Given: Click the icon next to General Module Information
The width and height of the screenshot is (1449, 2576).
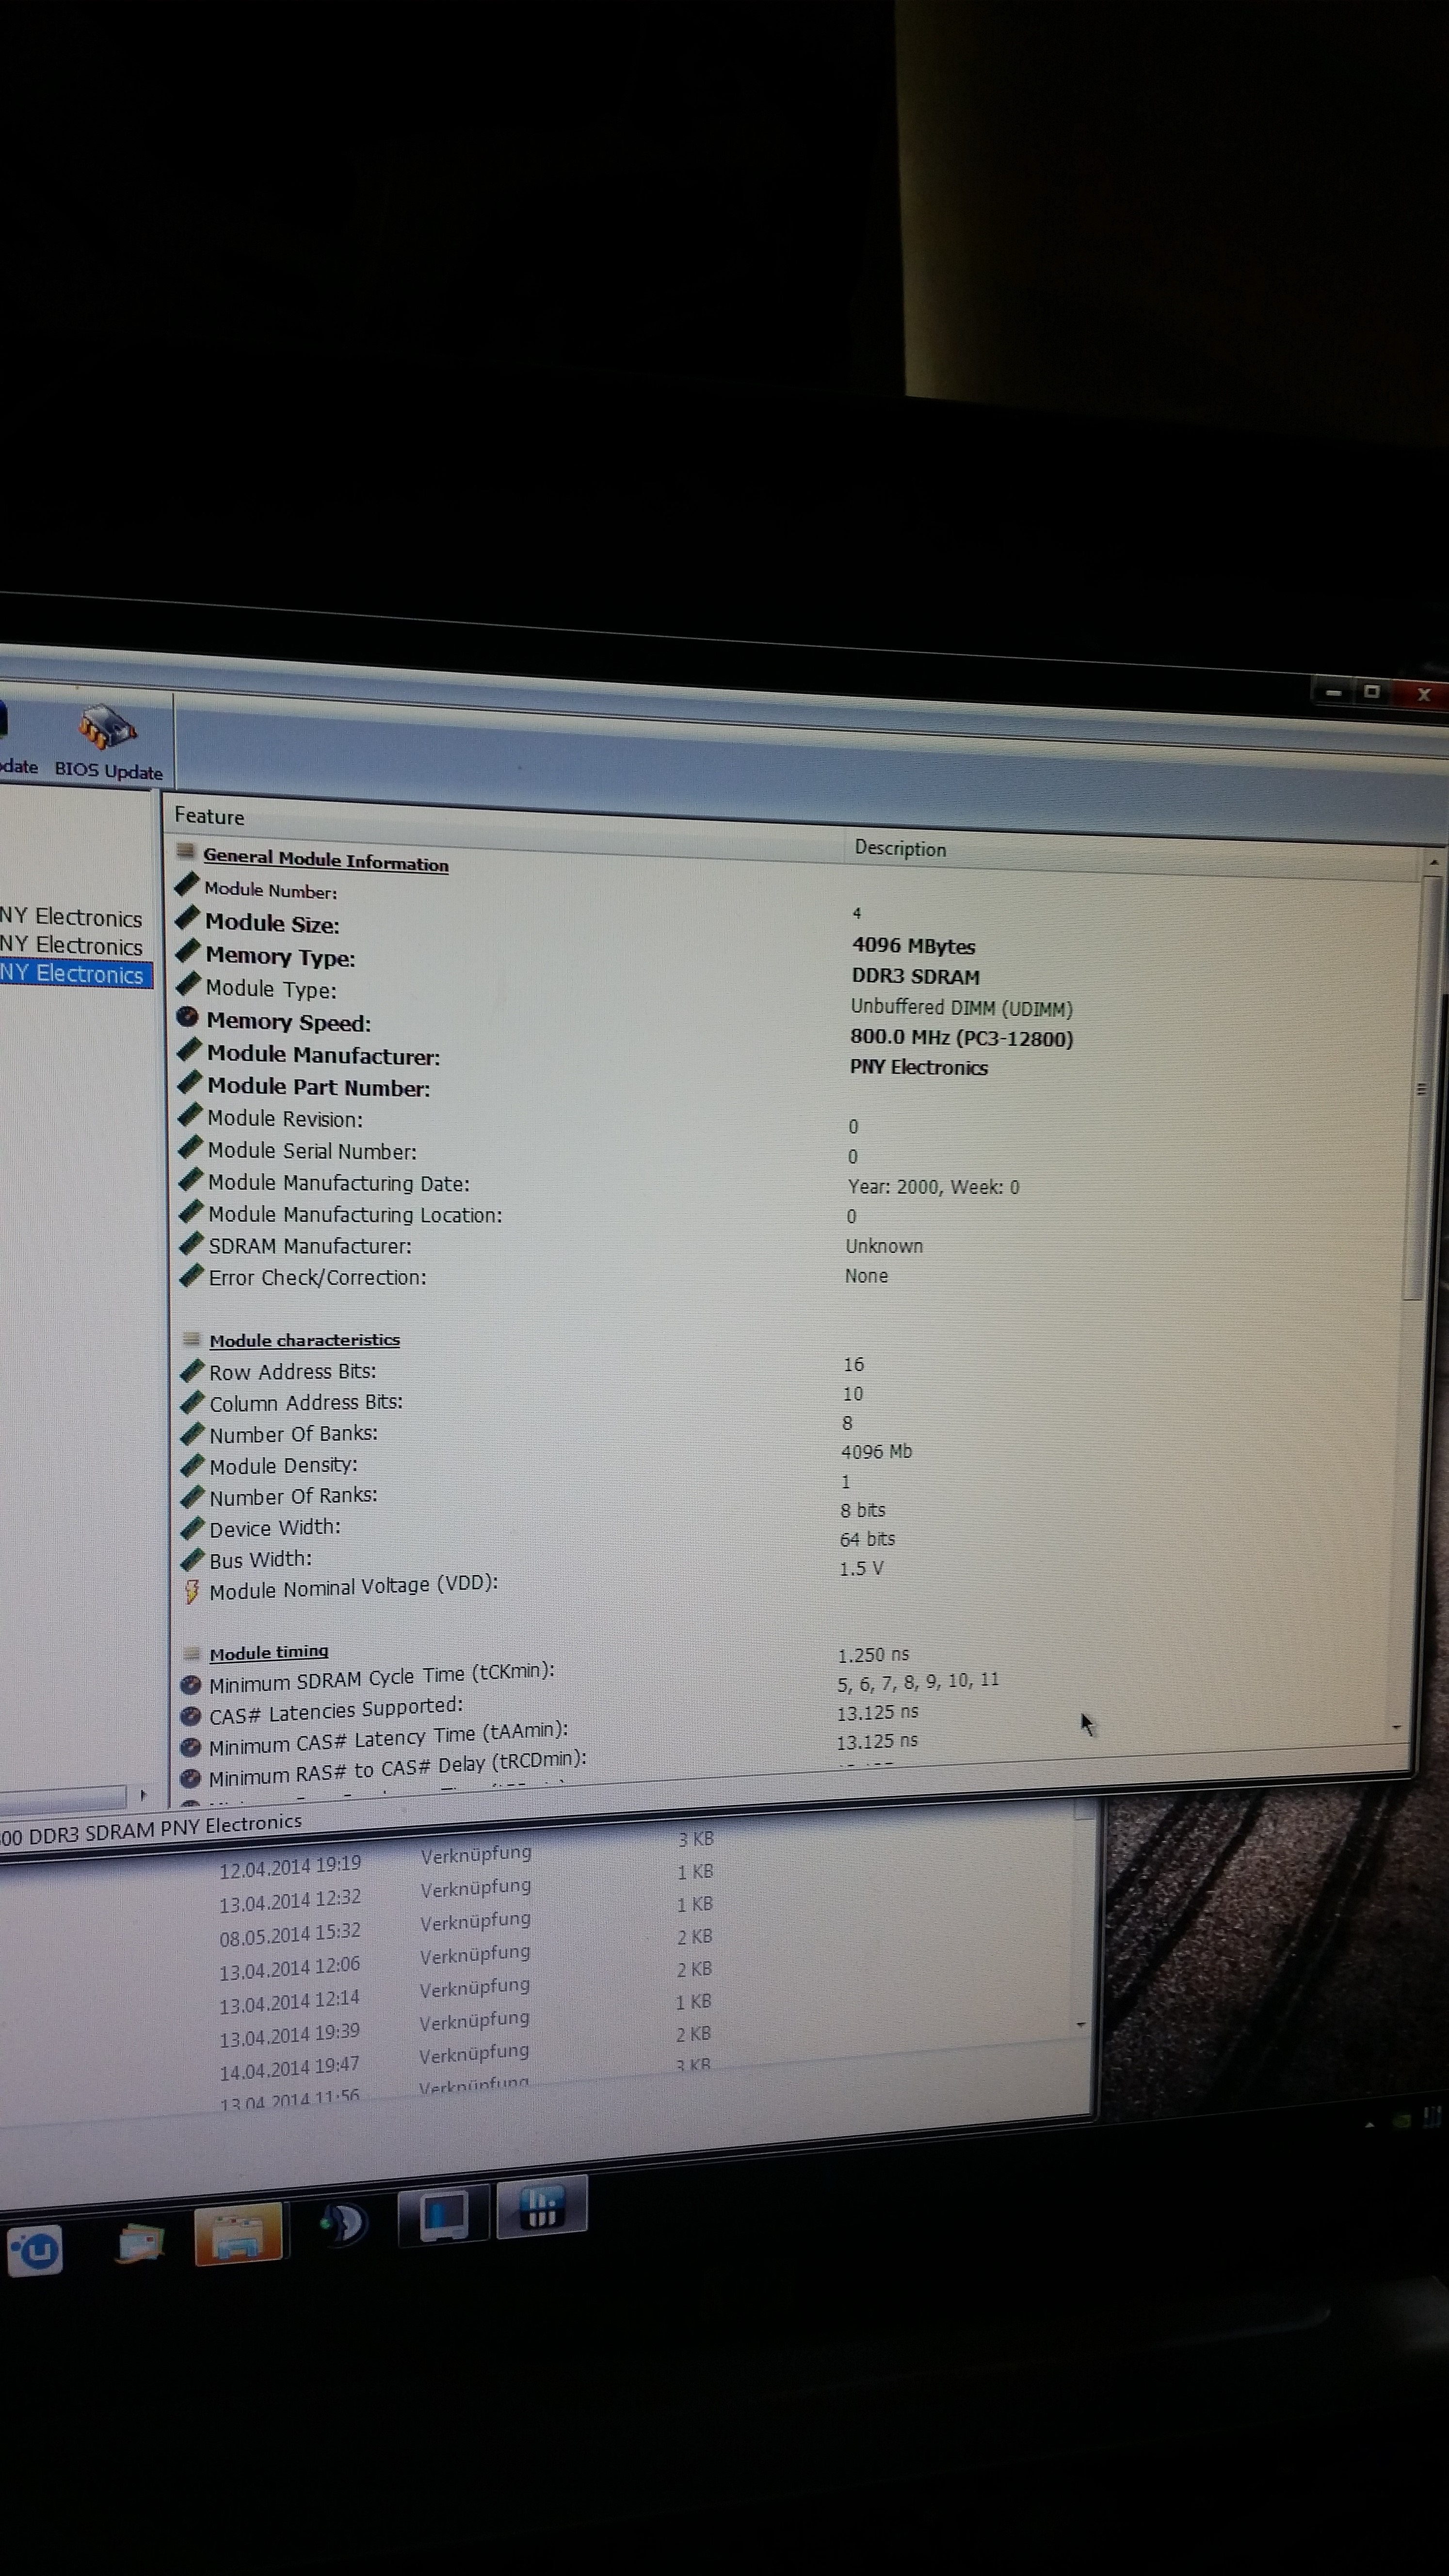Looking at the screenshot, I should coord(185,851).
